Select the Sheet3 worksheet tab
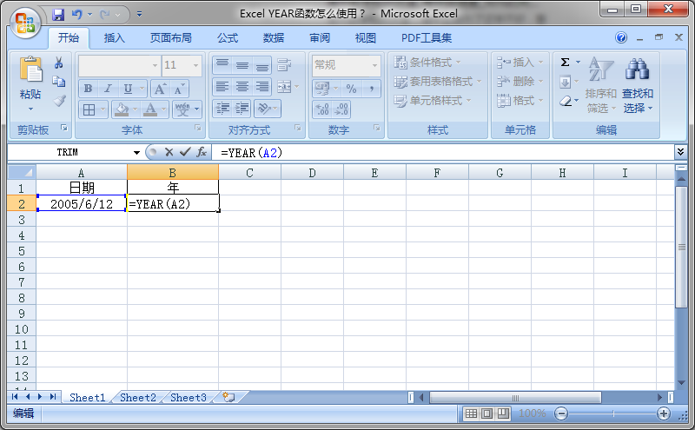Viewport: 695px width, 430px height. coord(189,398)
